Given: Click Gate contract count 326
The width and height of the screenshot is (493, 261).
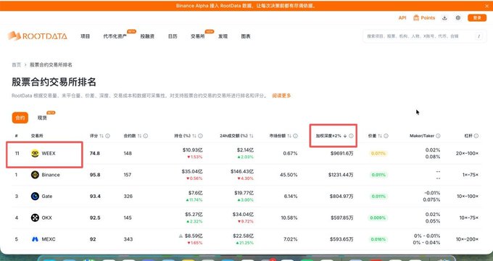Looking at the screenshot, I should 128,196.
